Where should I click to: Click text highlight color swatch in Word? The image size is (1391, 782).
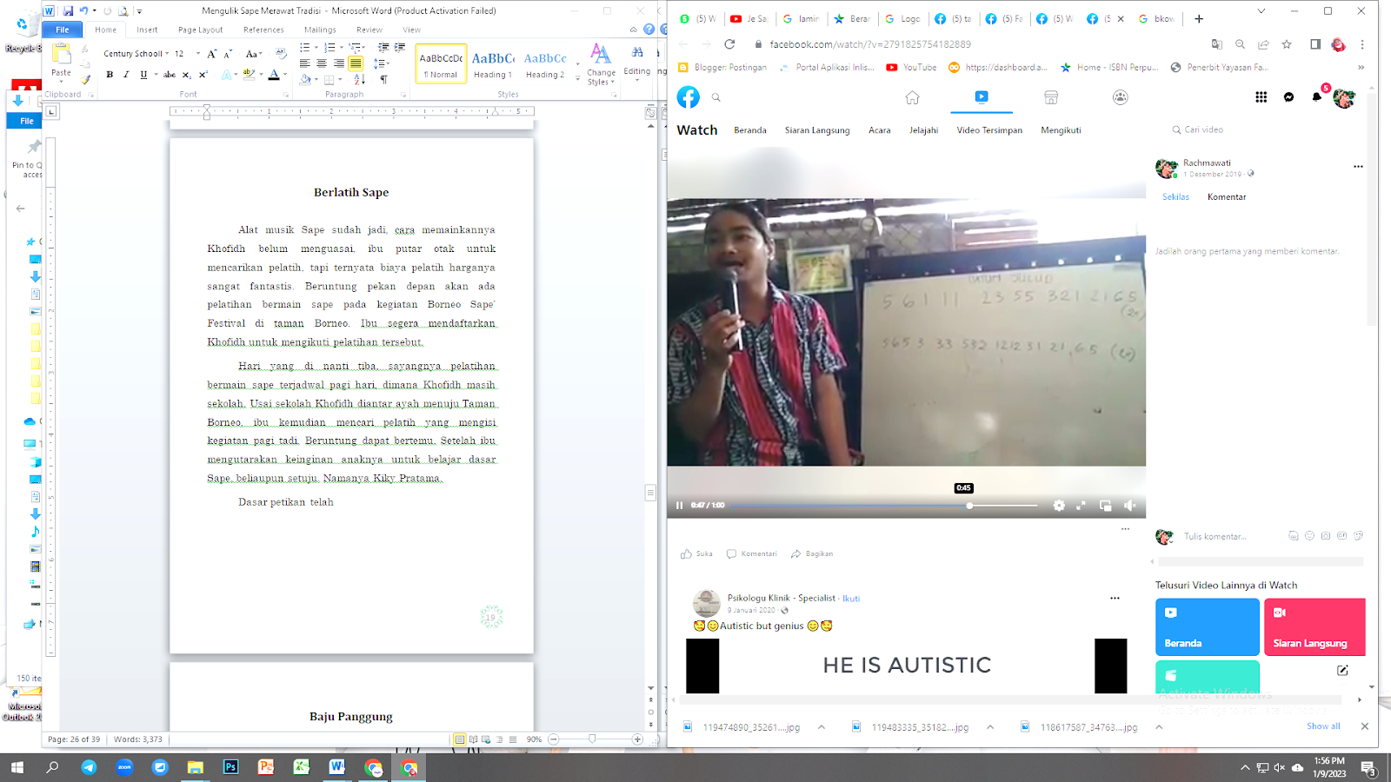pos(249,76)
